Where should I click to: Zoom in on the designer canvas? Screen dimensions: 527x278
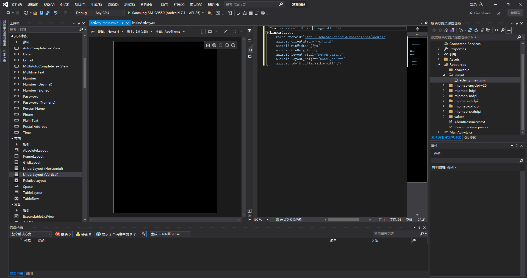point(227,46)
